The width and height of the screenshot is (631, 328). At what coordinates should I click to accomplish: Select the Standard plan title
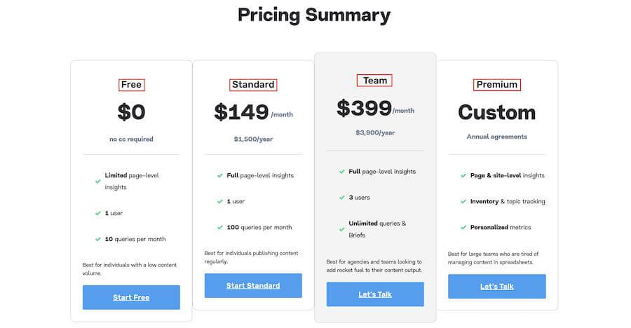[253, 85]
